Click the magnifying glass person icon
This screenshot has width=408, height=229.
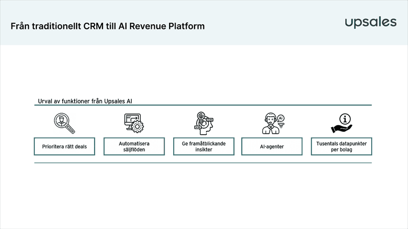64,123
